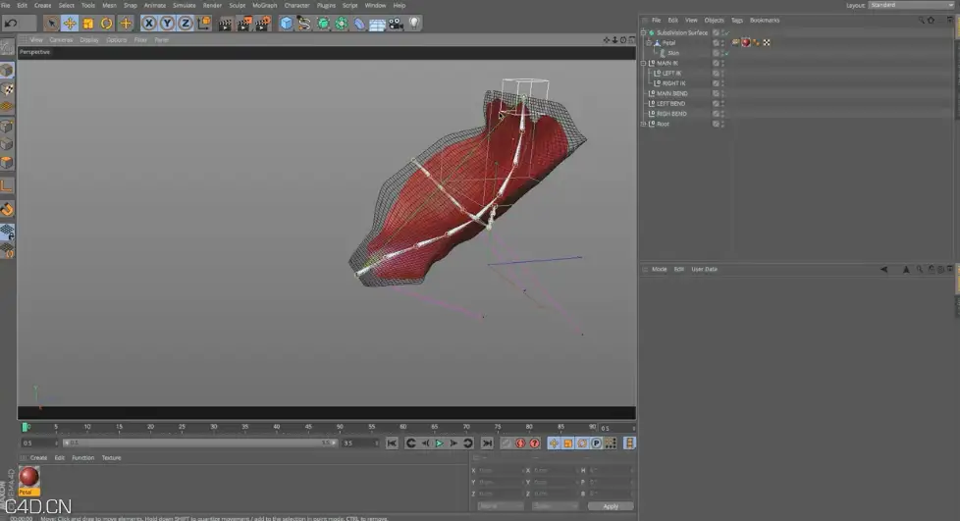This screenshot has height=521, width=960.
Task: Click the Coordinate System icon
Action: tap(204, 24)
